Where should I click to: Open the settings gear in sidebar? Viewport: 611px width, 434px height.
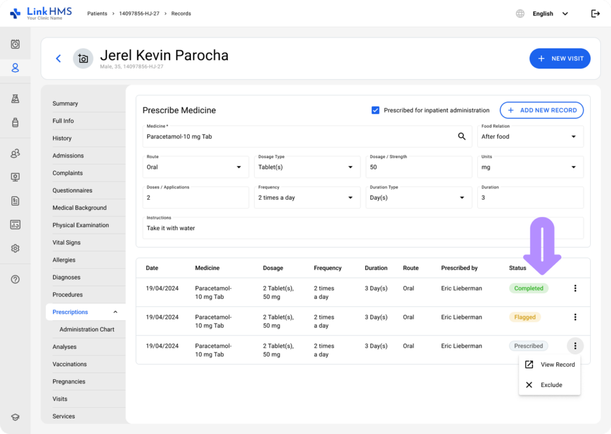click(16, 249)
